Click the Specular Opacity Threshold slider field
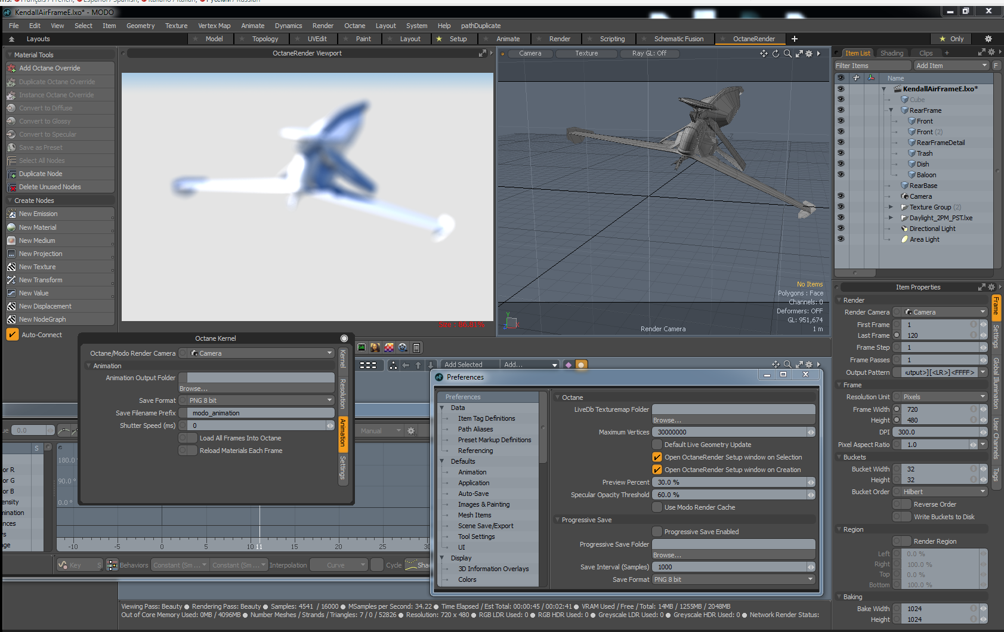Viewport: 1004px width, 632px height. [733, 495]
